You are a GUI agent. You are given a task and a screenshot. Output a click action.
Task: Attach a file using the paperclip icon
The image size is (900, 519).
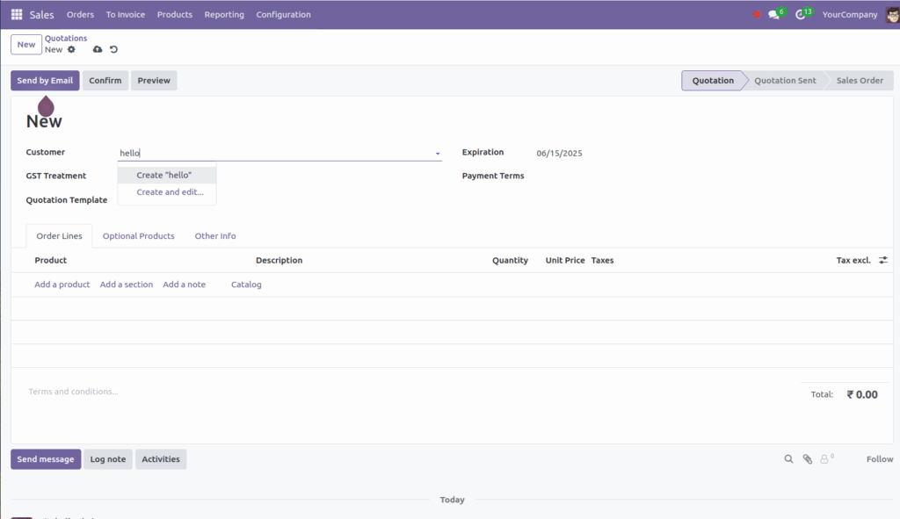807,458
